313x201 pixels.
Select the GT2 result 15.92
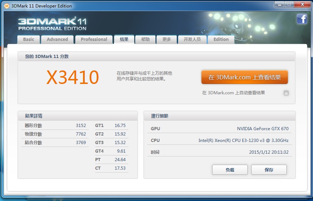coord(120,134)
